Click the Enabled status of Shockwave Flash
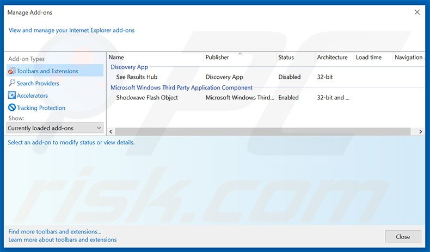 click(288, 97)
